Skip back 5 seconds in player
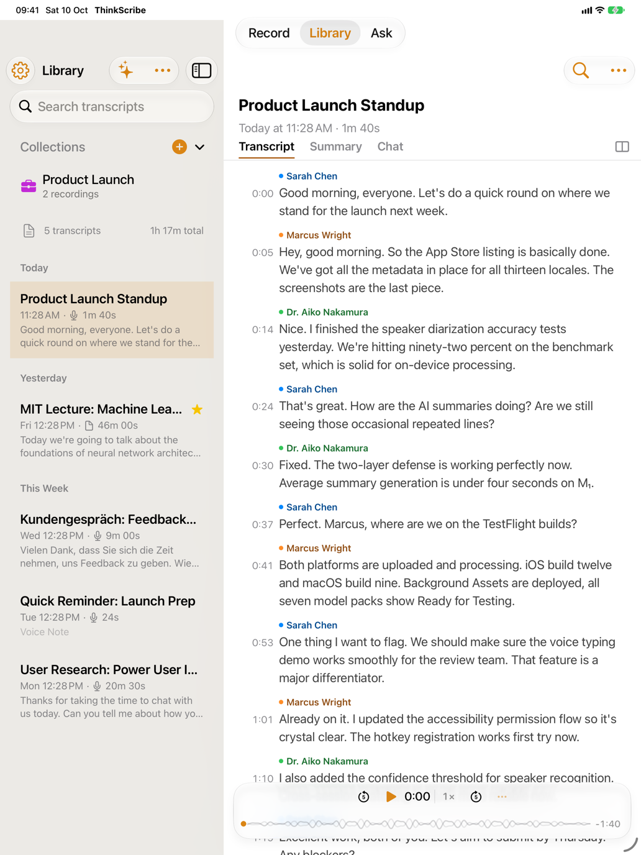Viewport: 641px width, 855px height. [364, 797]
